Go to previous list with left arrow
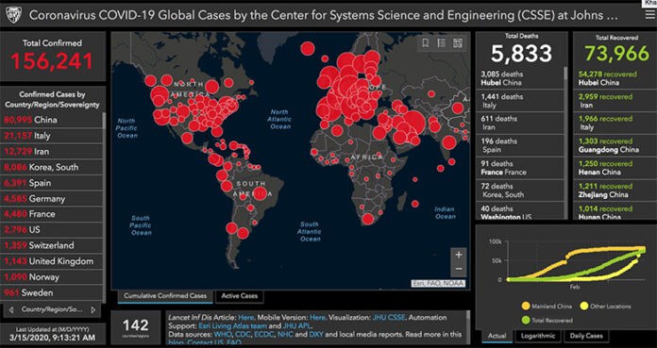Viewport: 657px width, 348px height. [x=11, y=310]
